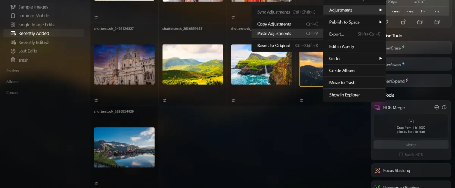Click the adjustments icon under the cathedral photo
Viewport: 455px width, 188px height.
pos(96,100)
